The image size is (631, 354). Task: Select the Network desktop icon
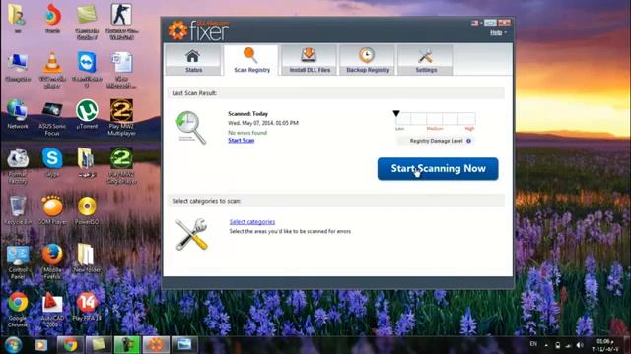point(18,114)
